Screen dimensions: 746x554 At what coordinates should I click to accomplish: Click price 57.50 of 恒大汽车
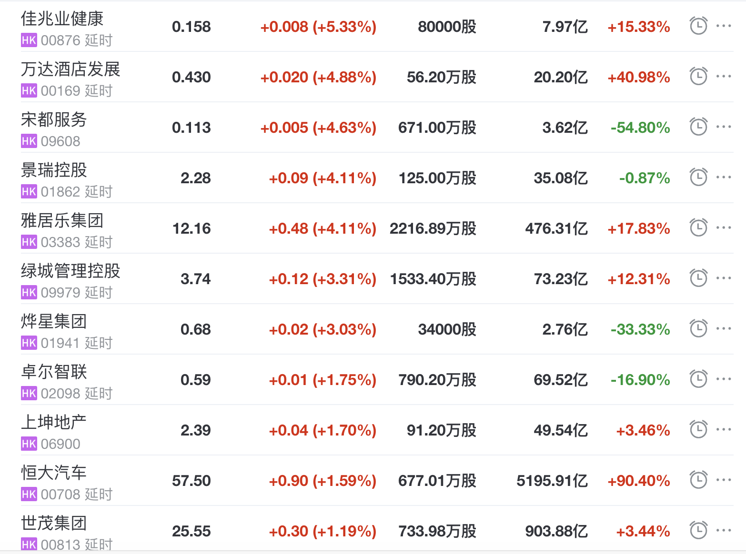(192, 481)
